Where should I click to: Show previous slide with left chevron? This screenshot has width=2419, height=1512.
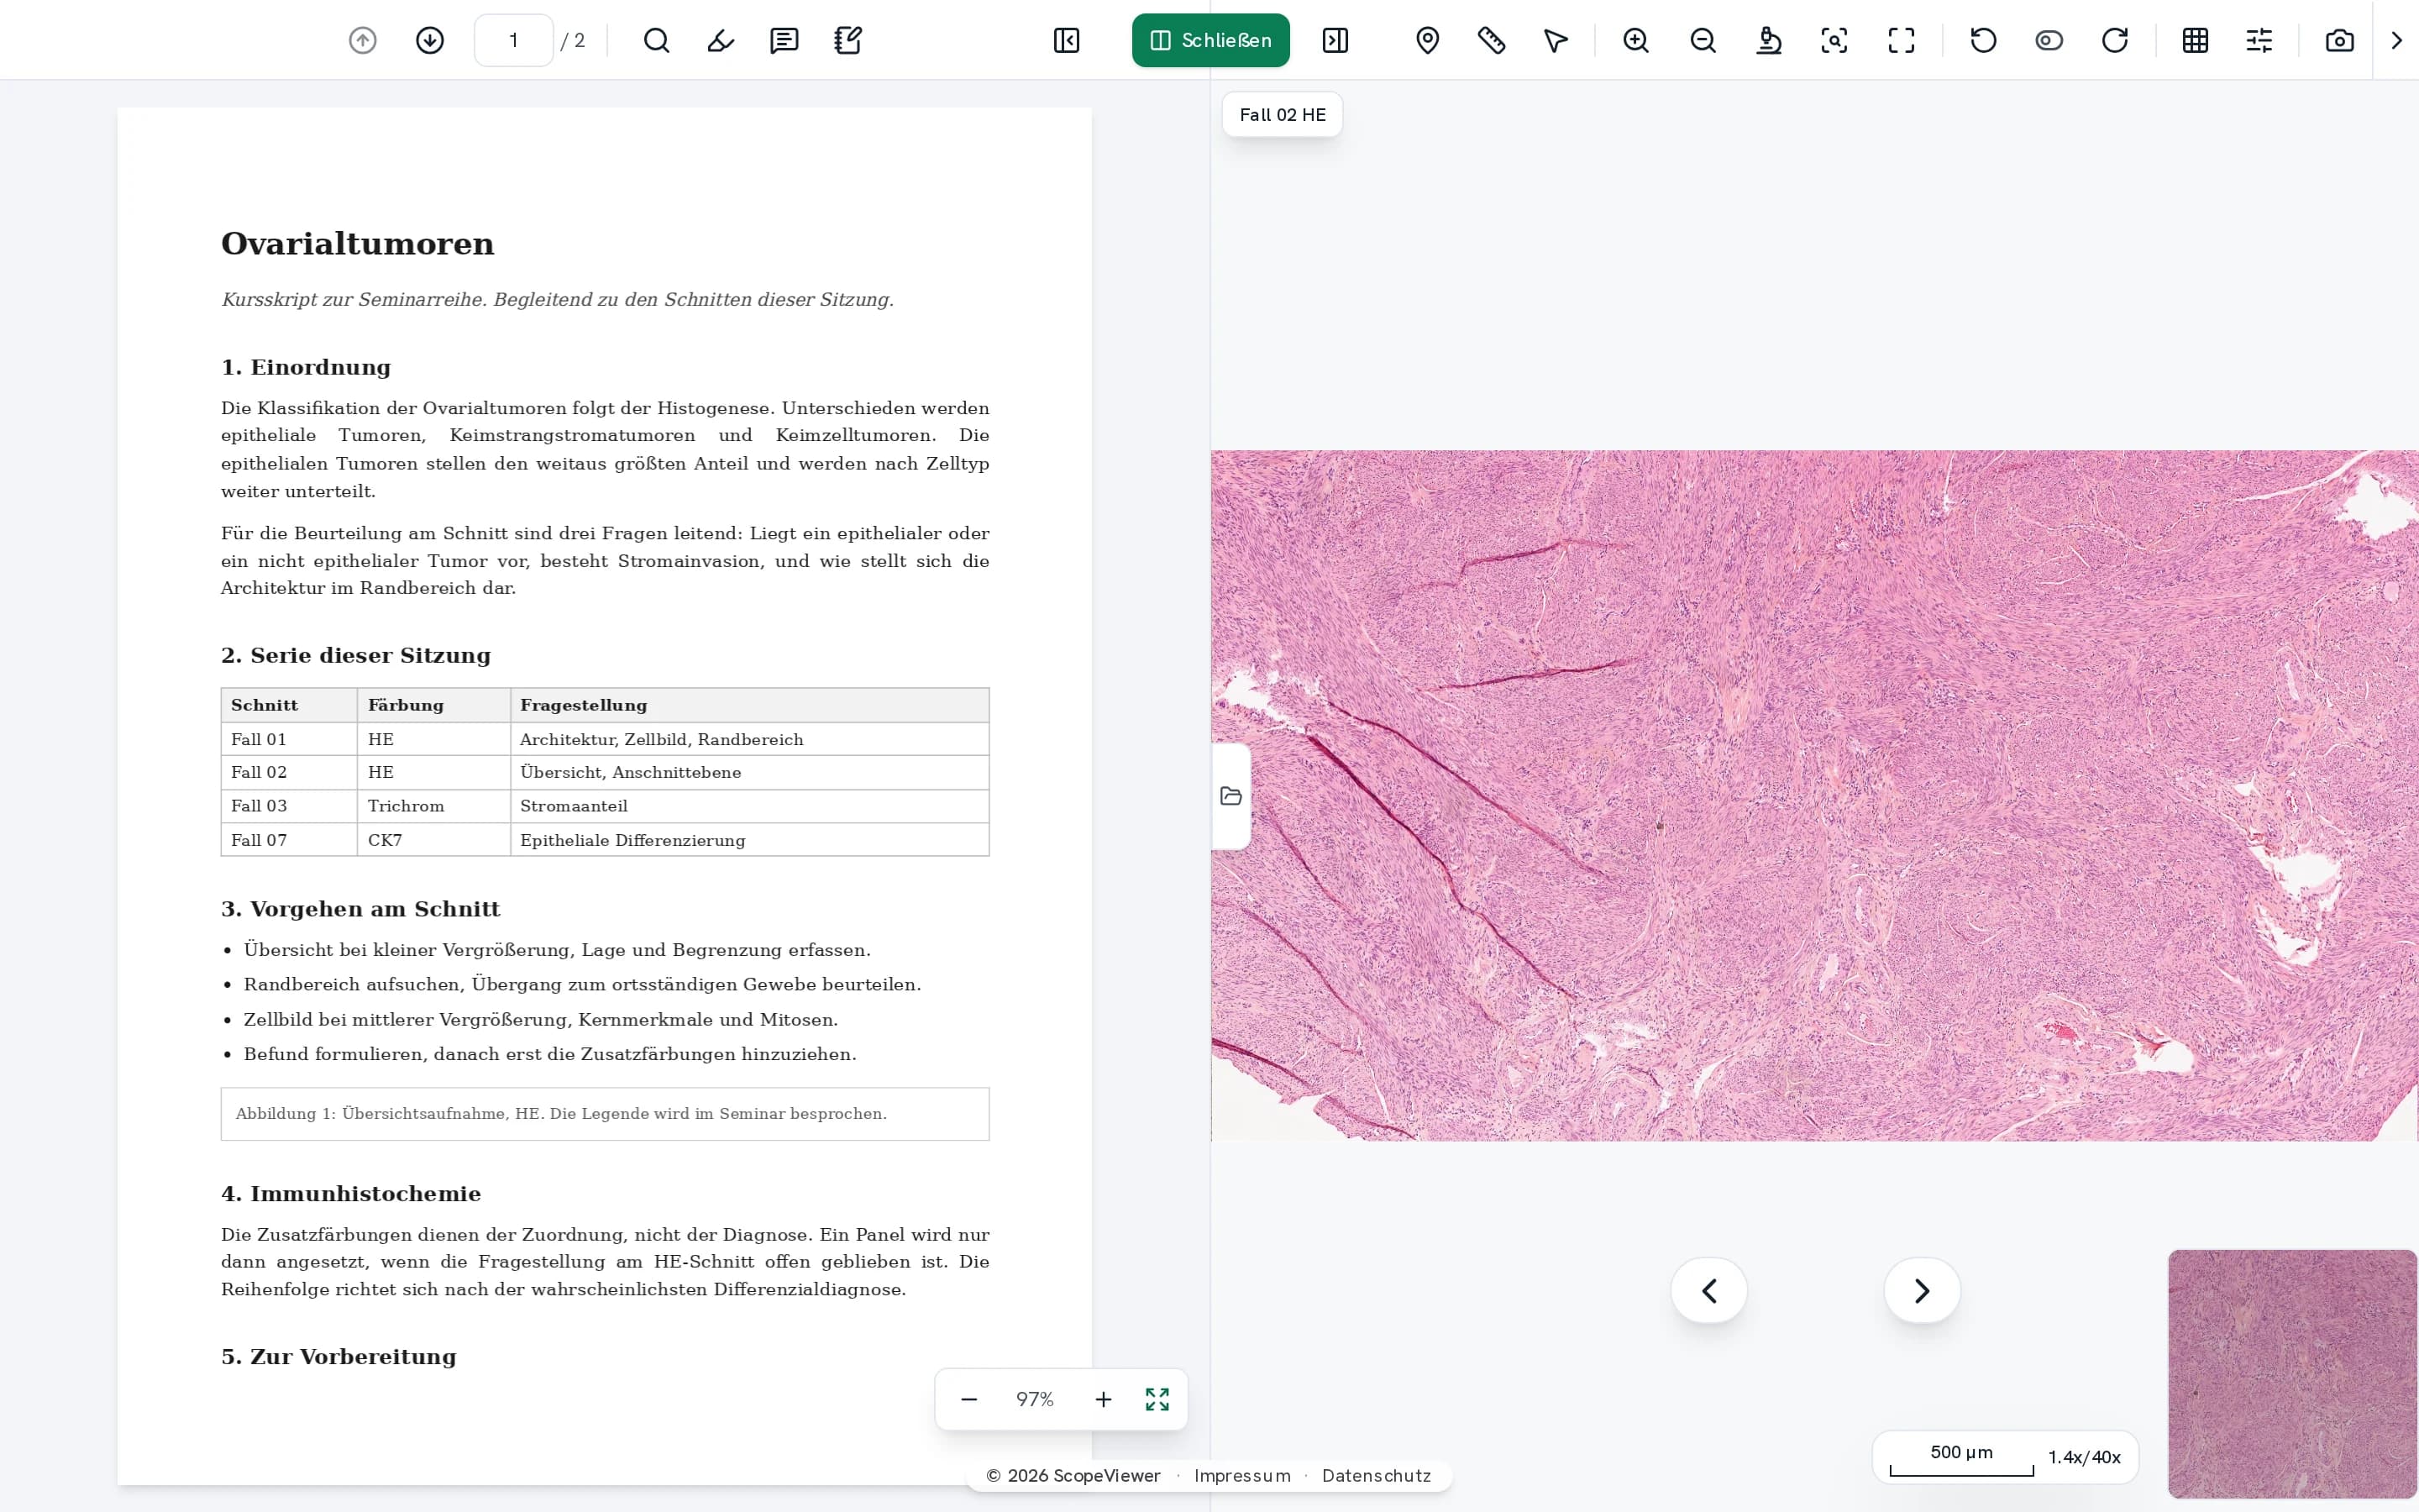[x=1709, y=1290]
